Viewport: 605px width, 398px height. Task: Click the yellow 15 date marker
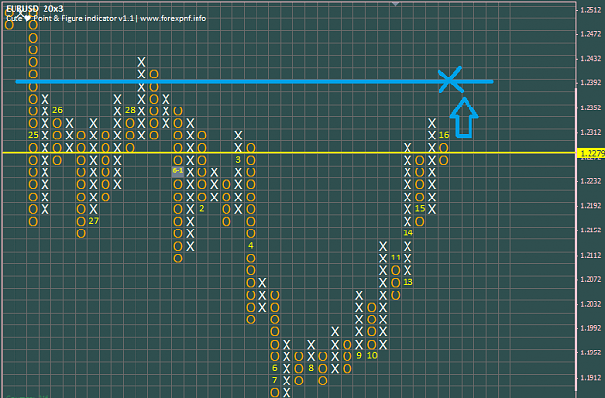(x=420, y=209)
